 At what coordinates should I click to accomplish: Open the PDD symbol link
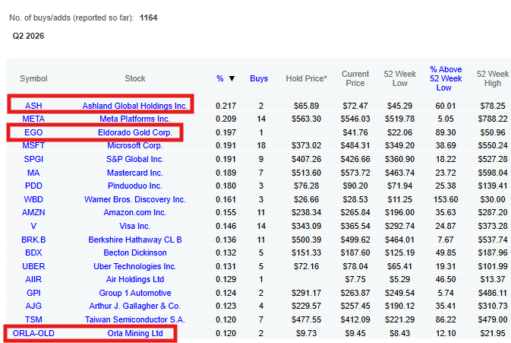click(x=33, y=186)
